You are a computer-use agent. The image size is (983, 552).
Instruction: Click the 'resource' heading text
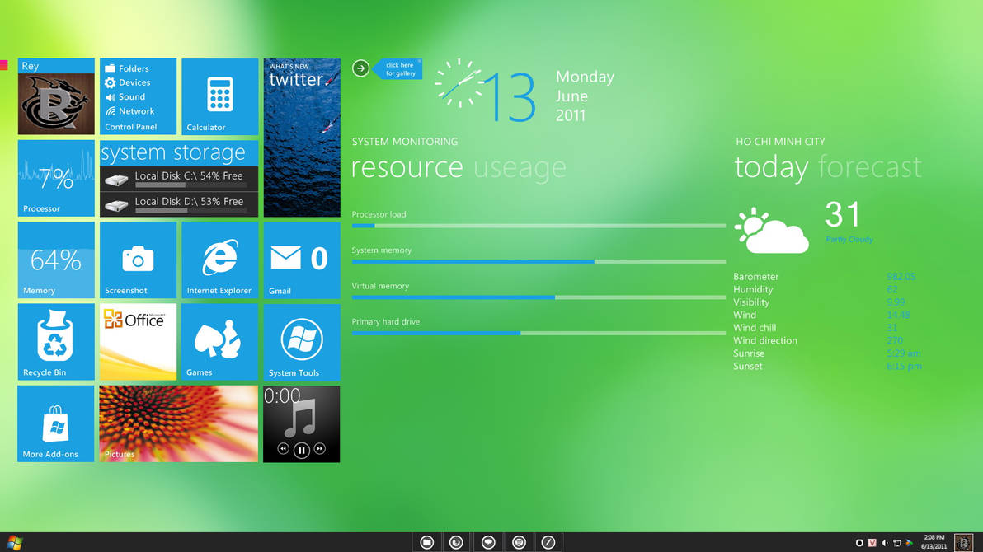point(407,167)
